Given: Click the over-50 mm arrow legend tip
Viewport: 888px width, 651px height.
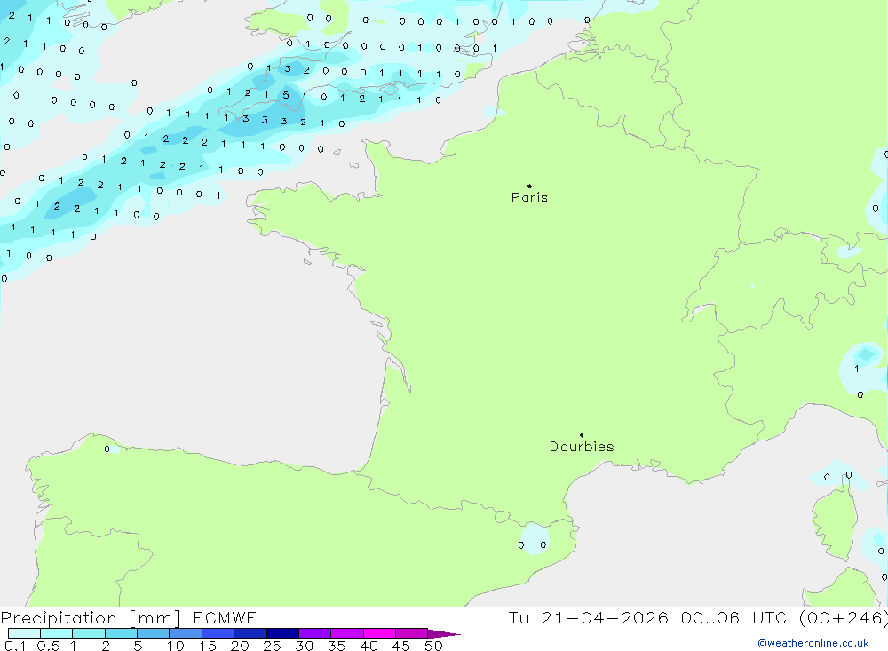Looking at the screenshot, I should click(x=444, y=633).
